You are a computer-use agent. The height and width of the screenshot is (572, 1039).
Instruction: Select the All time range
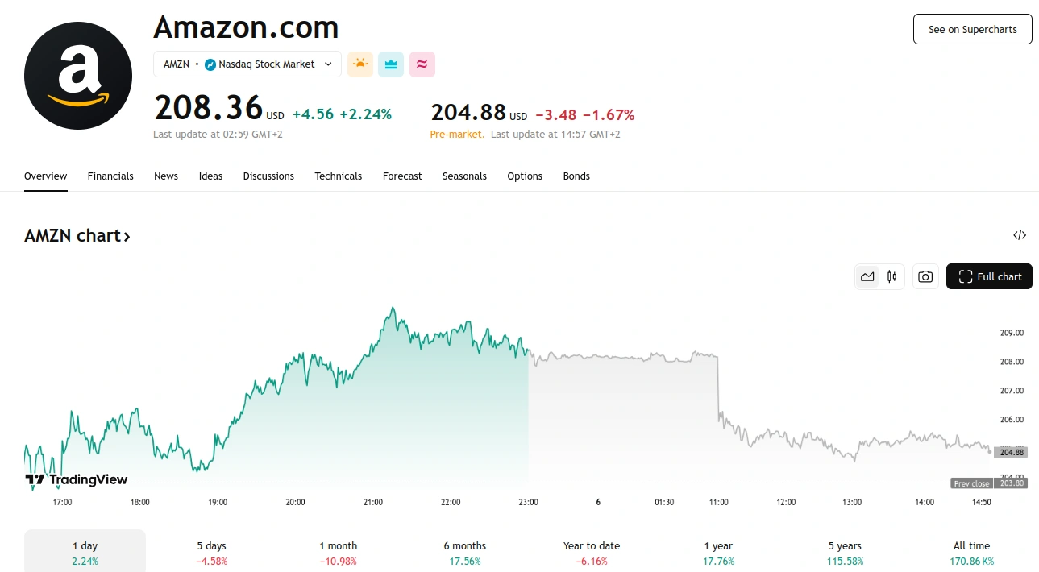tap(971, 552)
